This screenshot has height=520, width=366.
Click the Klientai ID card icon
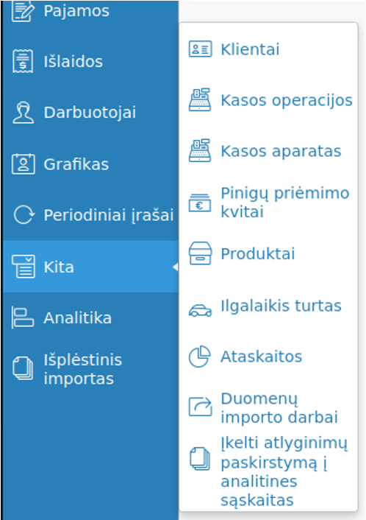(200, 49)
